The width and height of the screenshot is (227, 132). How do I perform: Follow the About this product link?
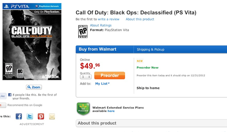pos(140,19)
